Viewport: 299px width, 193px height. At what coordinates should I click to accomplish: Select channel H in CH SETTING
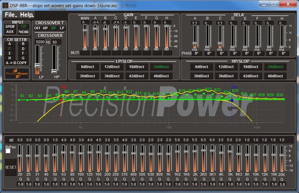(9, 58)
